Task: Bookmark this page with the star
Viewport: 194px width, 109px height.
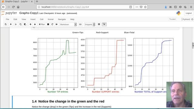Action: tap(145, 7)
